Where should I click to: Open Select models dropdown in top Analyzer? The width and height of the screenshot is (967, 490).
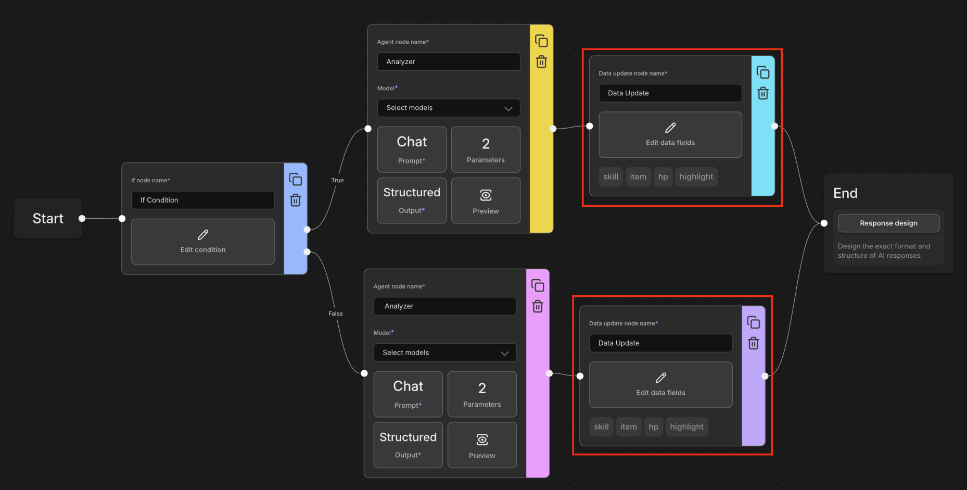click(x=448, y=108)
